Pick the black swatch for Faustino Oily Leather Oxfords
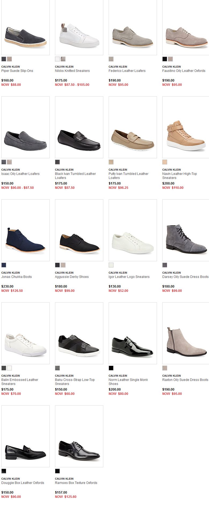Screen dimensions: 209x507 tap(165, 59)
